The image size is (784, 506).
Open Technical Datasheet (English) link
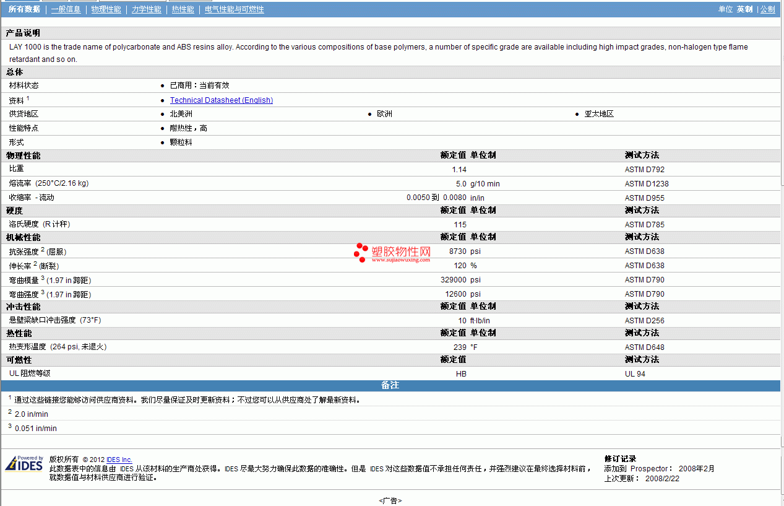(x=222, y=100)
